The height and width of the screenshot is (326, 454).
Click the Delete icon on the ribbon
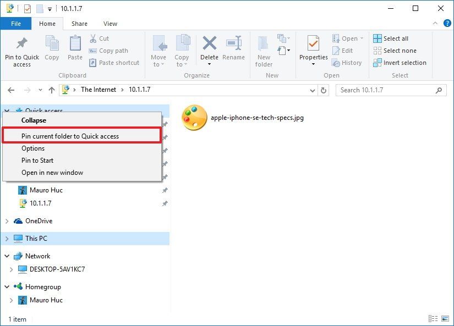[x=209, y=49]
